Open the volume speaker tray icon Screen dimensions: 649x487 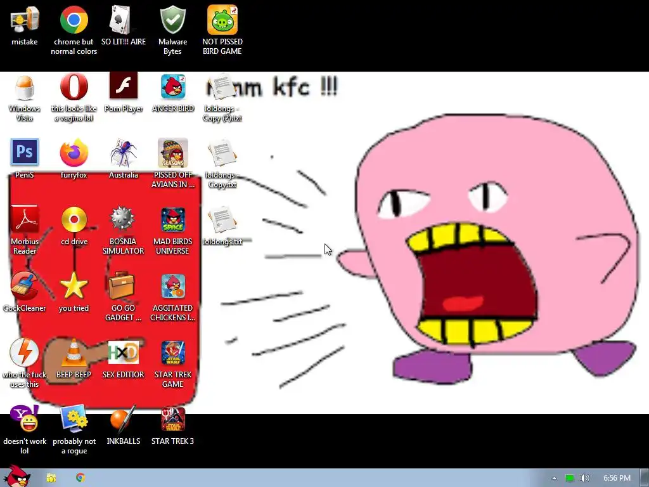click(x=584, y=478)
